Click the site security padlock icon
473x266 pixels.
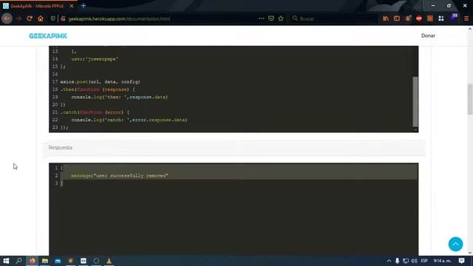(63, 18)
